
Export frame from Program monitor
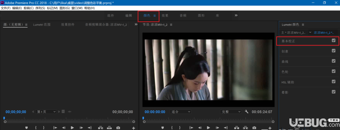pos(254,128)
